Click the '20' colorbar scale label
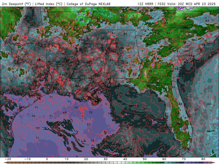 click(86, 159)
